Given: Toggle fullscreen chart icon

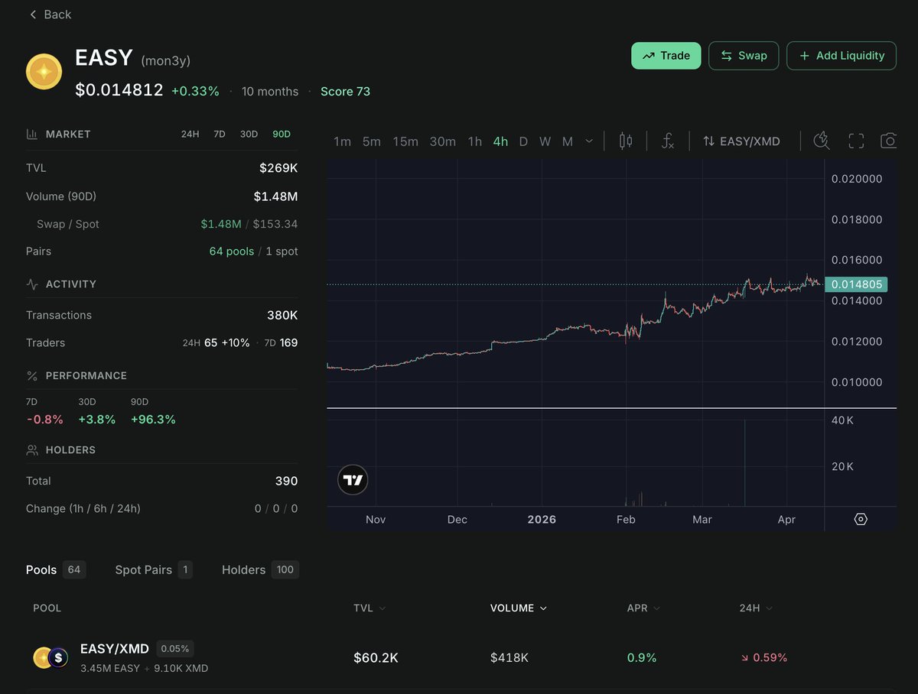Looking at the screenshot, I should point(856,141).
